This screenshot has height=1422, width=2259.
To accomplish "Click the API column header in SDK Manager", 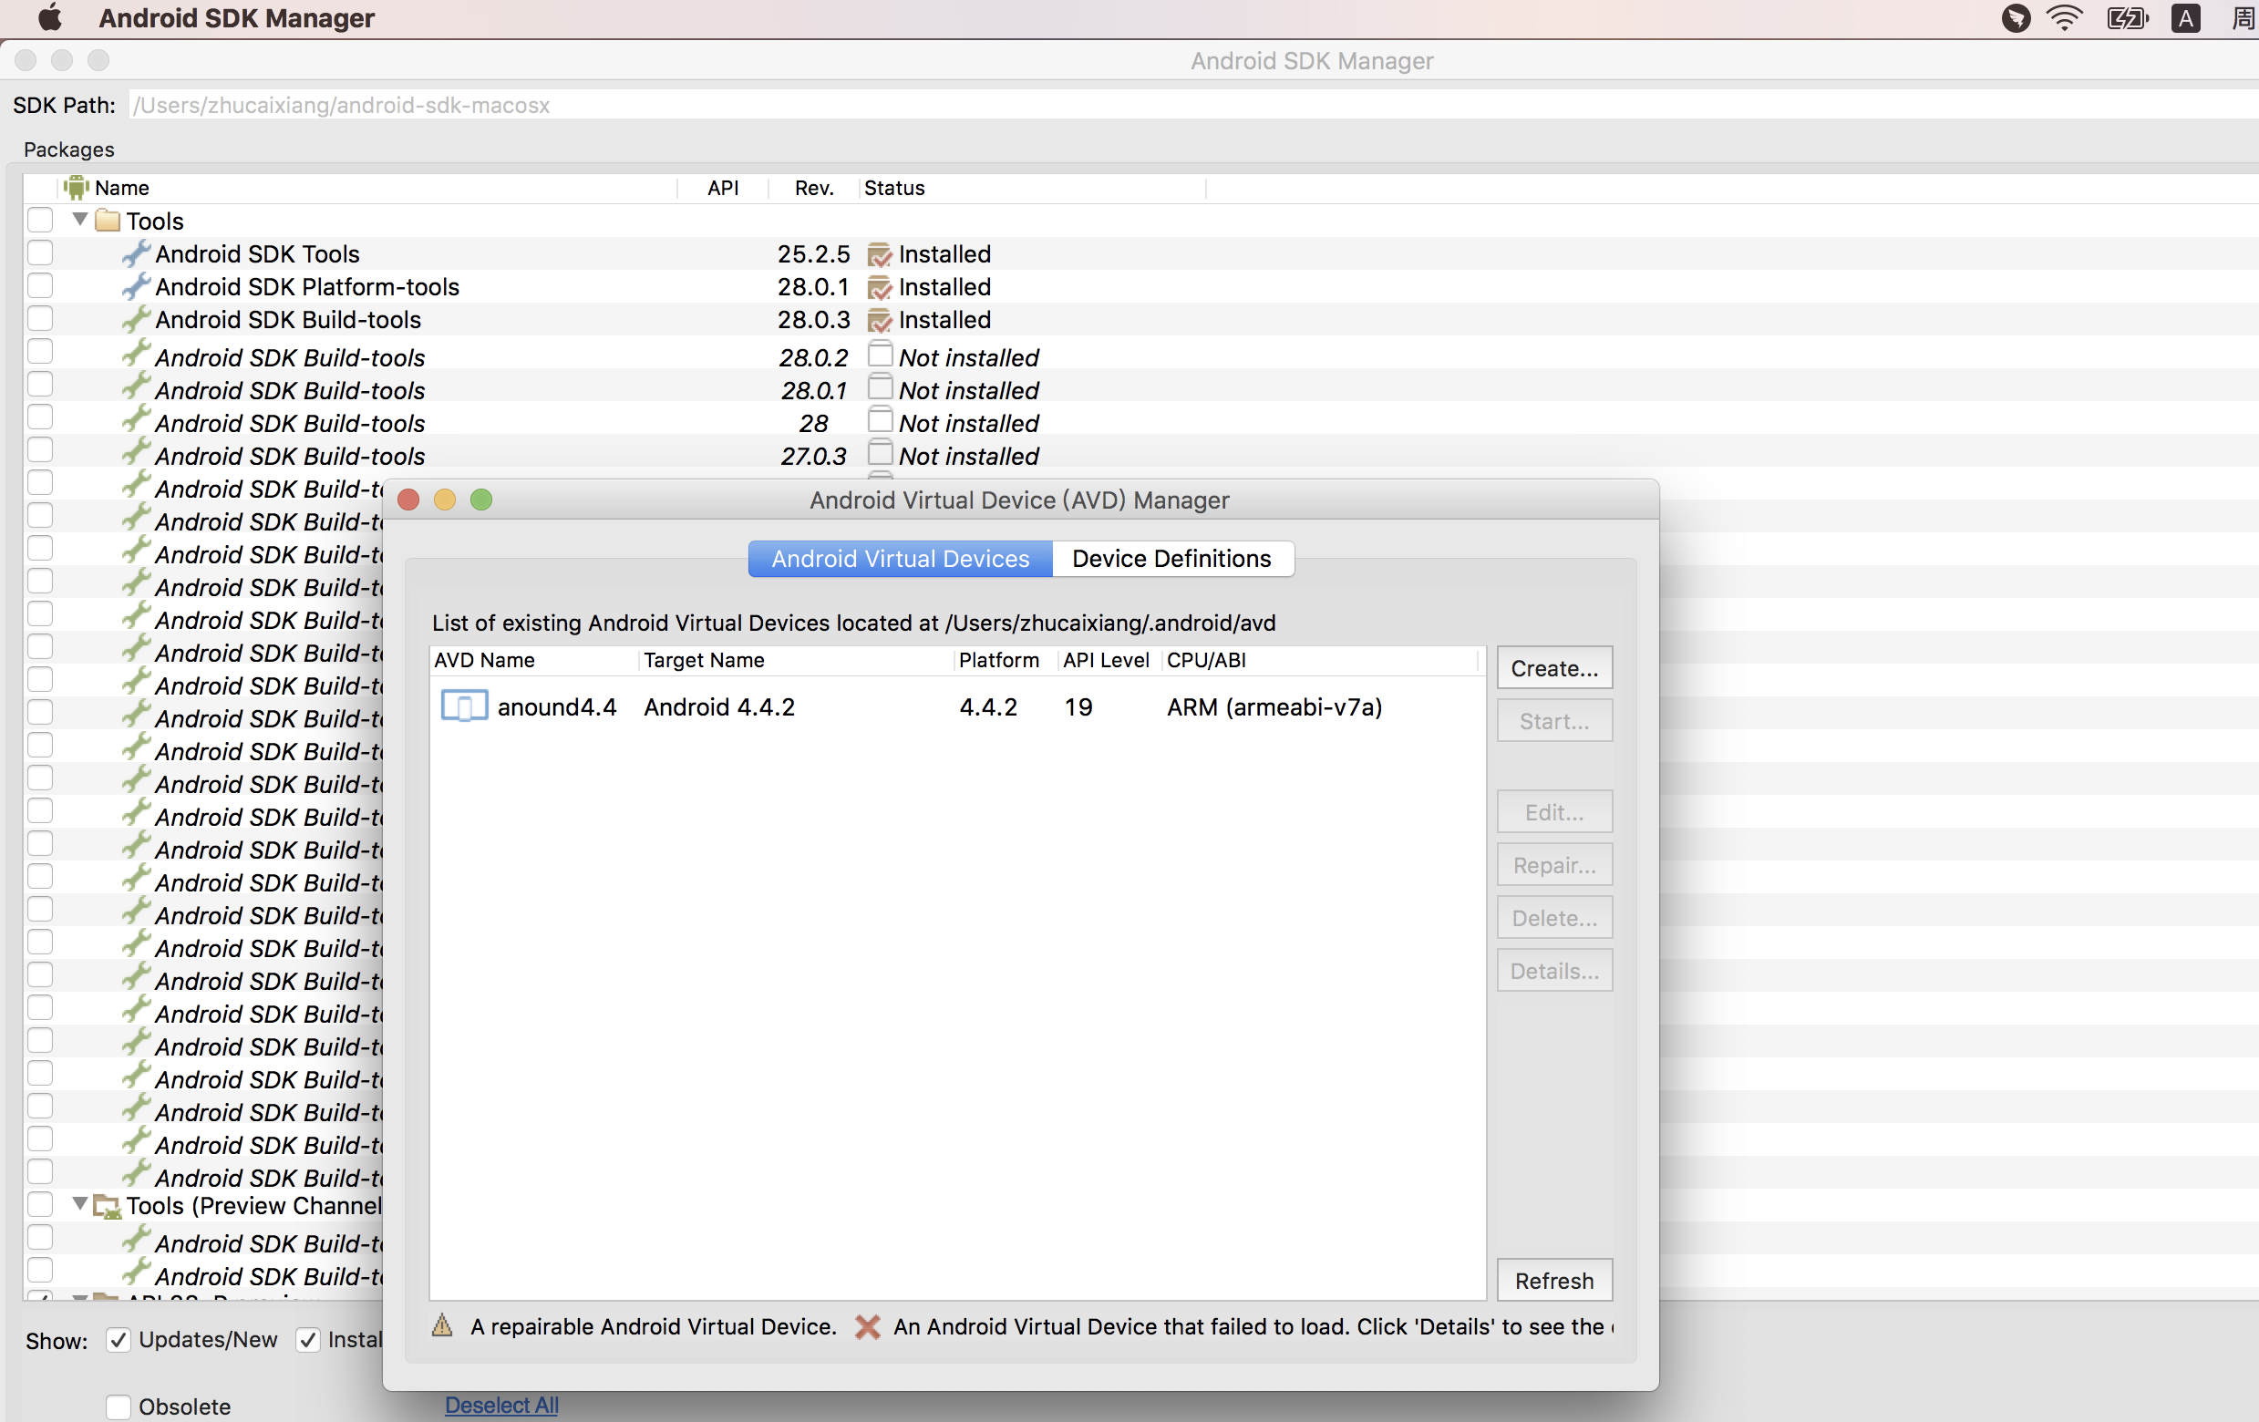I will point(722,188).
